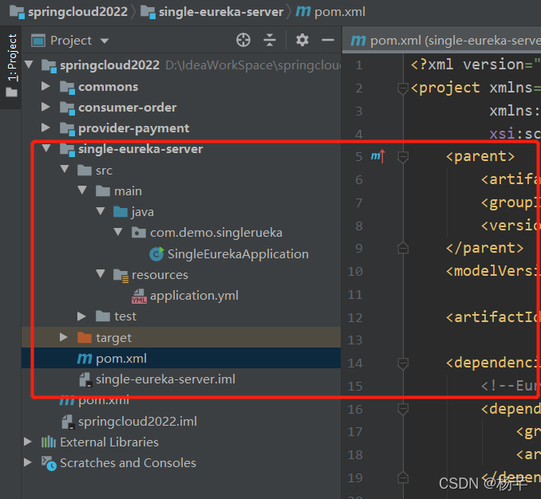Click the com.demo.singlerueka package icon
541x499 pixels.
tap(139, 233)
